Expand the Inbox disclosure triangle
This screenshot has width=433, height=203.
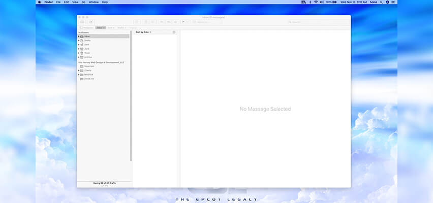78,37
